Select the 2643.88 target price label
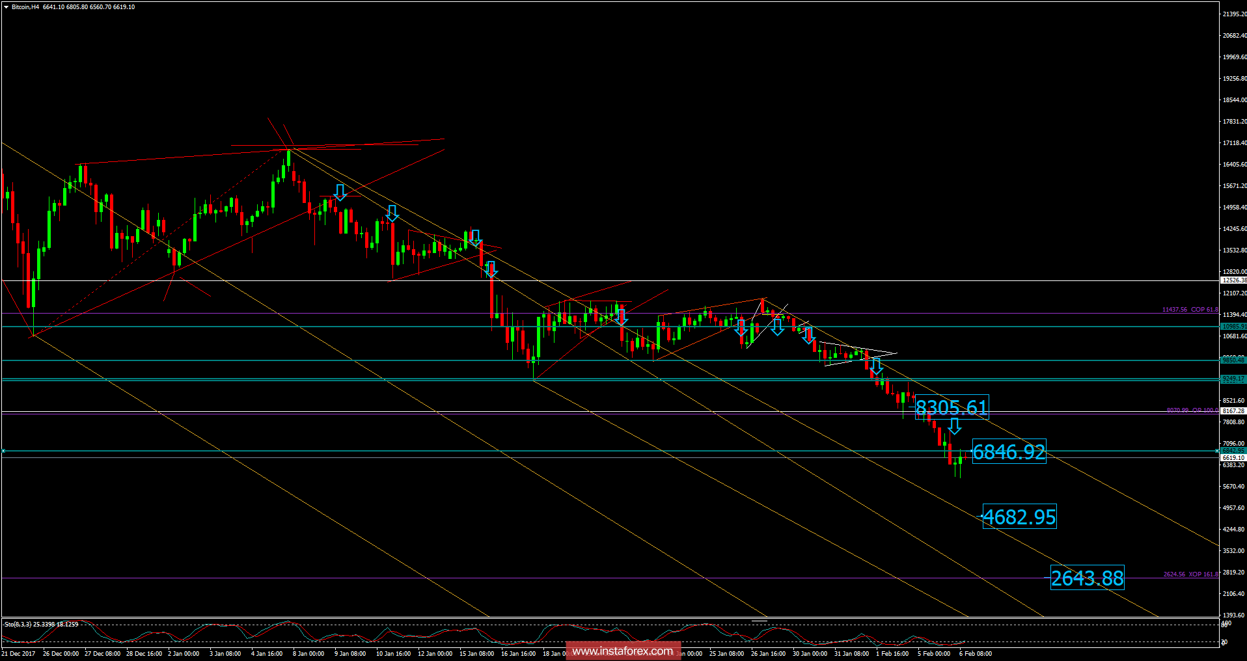The width and height of the screenshot is (1247, 661). [x=1088, y=578]
